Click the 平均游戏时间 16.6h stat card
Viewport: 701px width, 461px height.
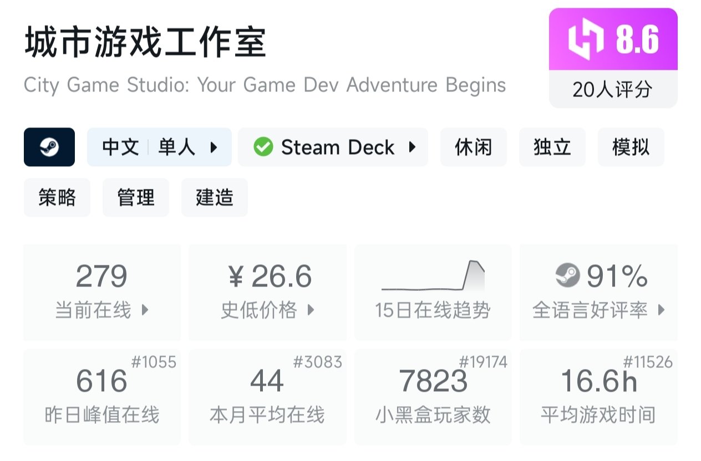pos(598,397)
